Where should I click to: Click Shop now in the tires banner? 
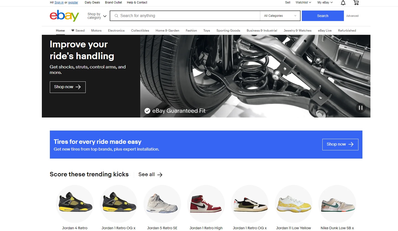click(x=340, y=145)
